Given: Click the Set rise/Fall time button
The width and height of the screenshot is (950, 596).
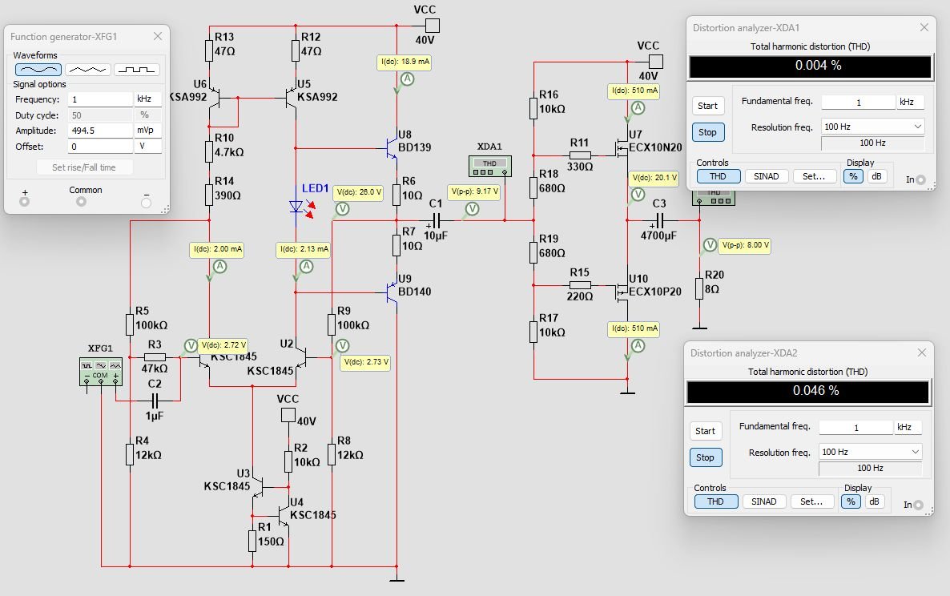Looking at the screenshot, I should coord(83,167).
